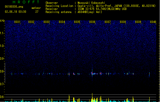The height and width of the screenshot is (102, 160).
Task: Click the 0332 time marker
Action: 31,22
